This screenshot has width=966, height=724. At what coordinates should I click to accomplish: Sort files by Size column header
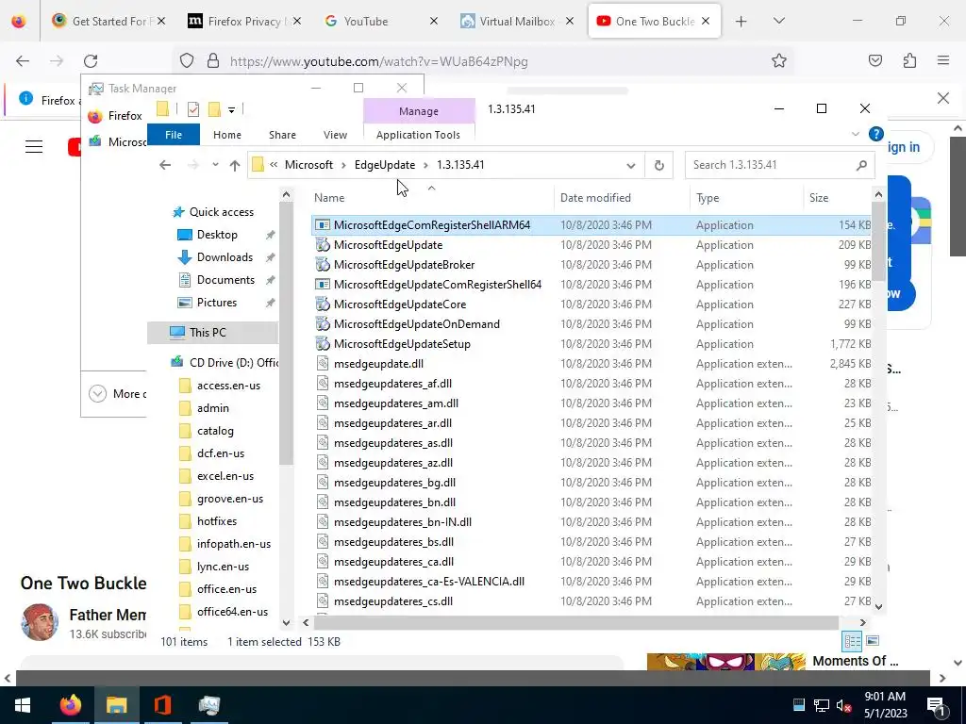coord(819,198)
